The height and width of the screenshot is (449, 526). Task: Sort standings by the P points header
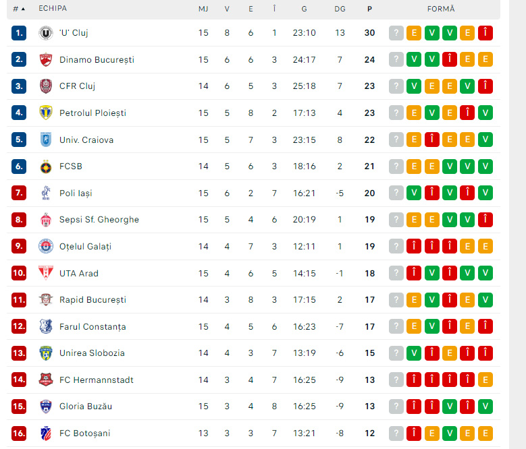369,9
